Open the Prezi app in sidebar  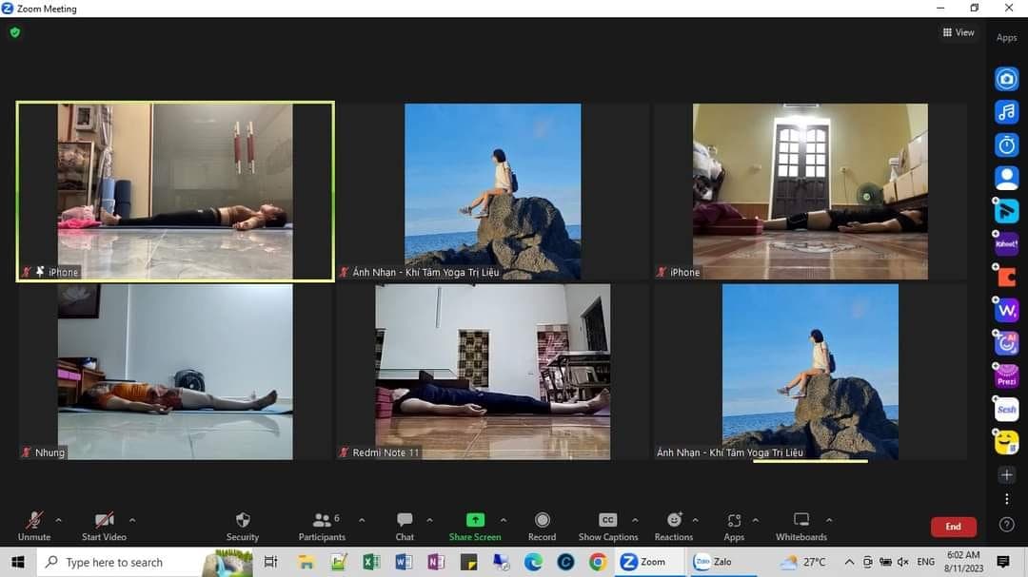1006,376
